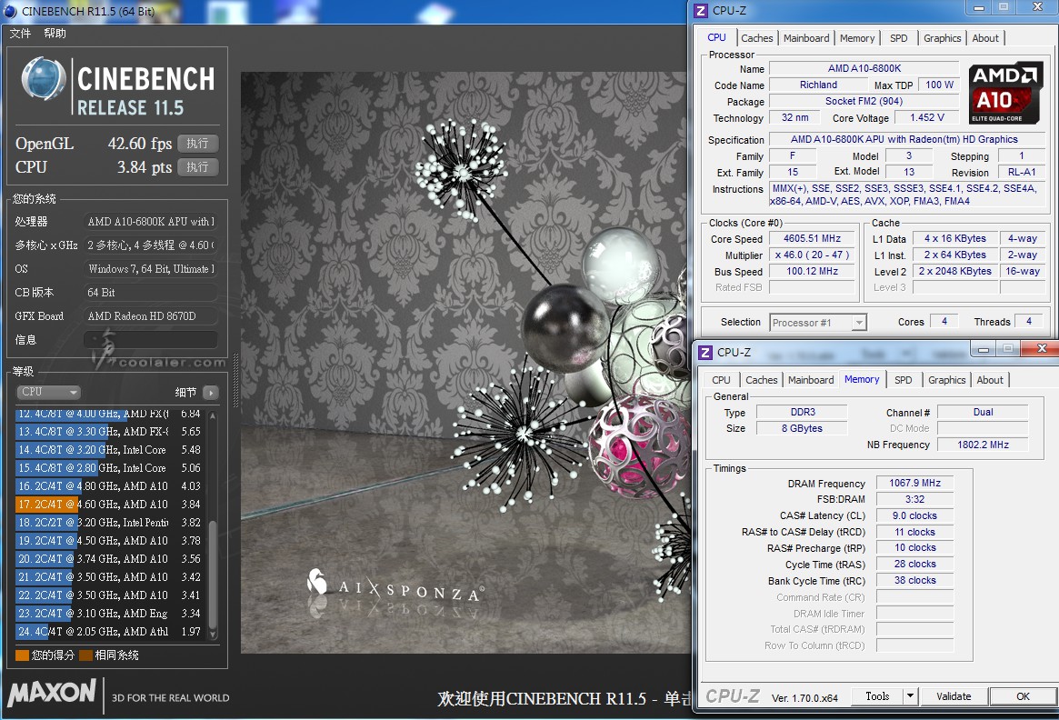Select ranking row 24 AMD Athlon 1.97
This screenshot has width=1059, height=720.
[109, 632]
